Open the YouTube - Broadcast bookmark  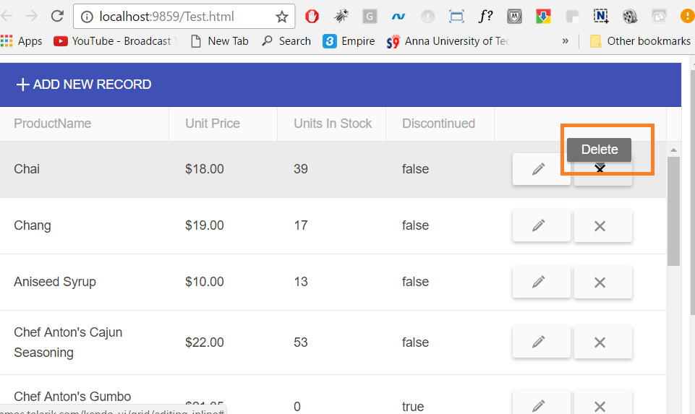tap(116, 41)
